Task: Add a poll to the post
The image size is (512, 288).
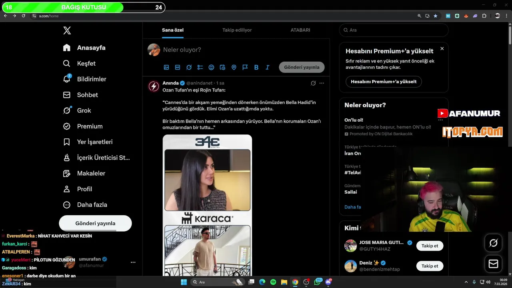Action: pos(200,67)
